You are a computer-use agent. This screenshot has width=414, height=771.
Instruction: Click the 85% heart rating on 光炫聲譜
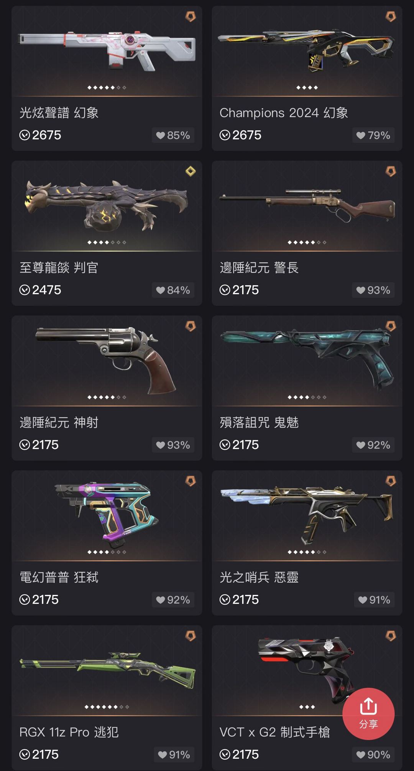click(x=173, y=135)
